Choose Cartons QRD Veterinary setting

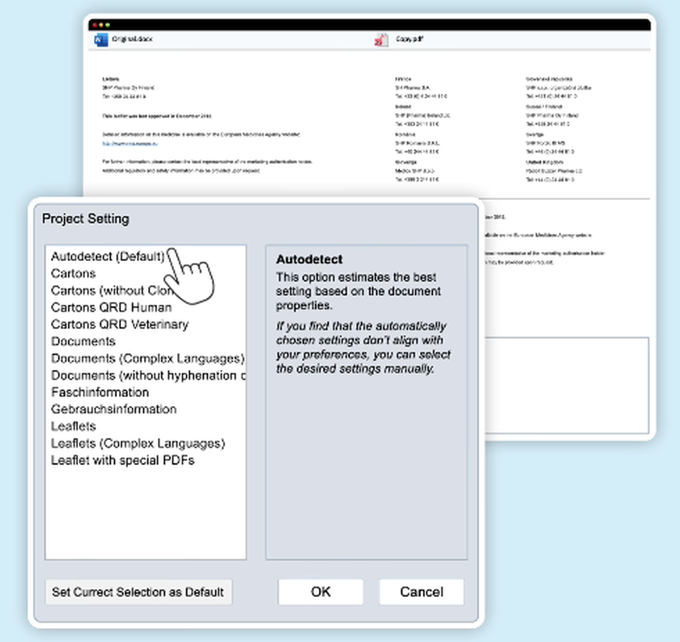pyautogui.click(x=120, y=324)
